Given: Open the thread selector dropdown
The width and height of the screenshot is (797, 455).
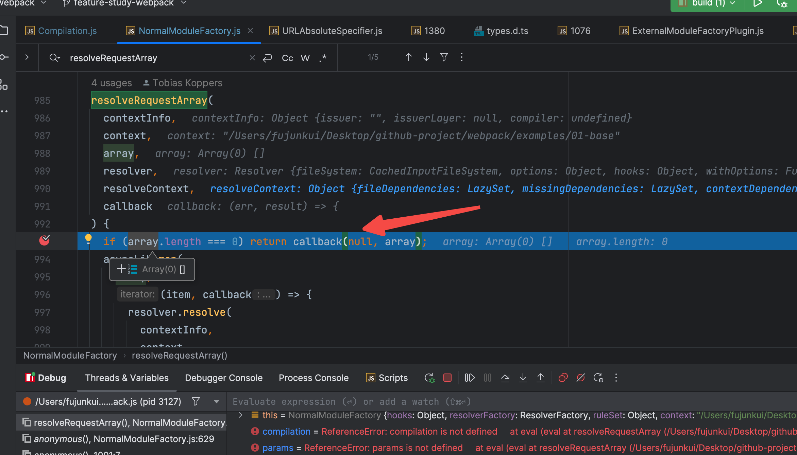Looking at the screenshot, I should 216,402.
